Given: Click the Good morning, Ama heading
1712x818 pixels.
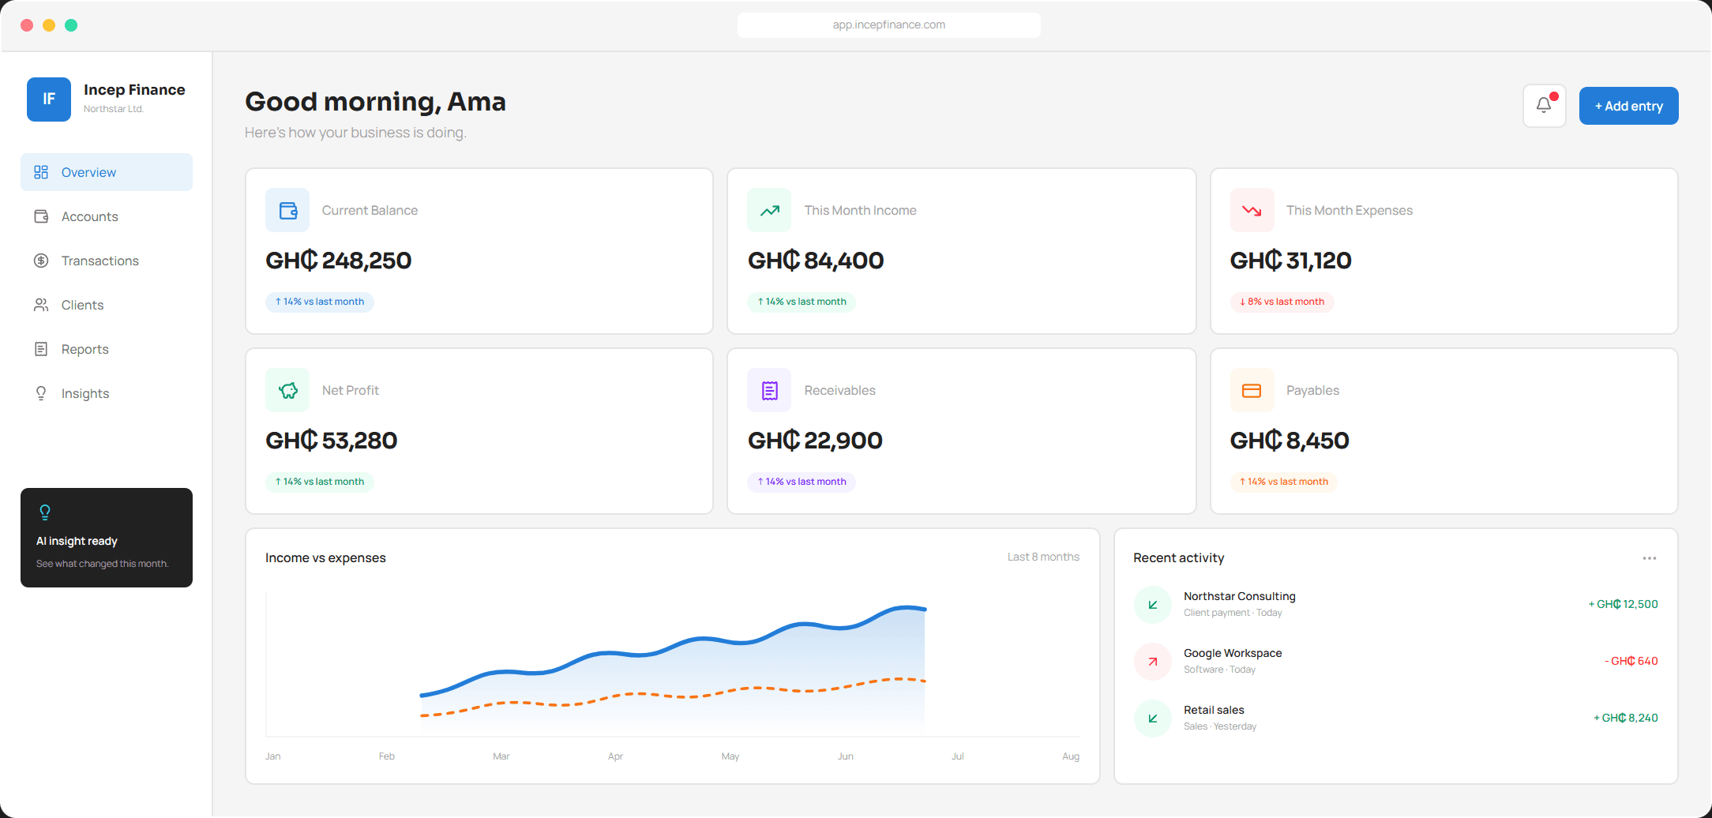Looking at the screenshot, I should [x=375, y=102].
